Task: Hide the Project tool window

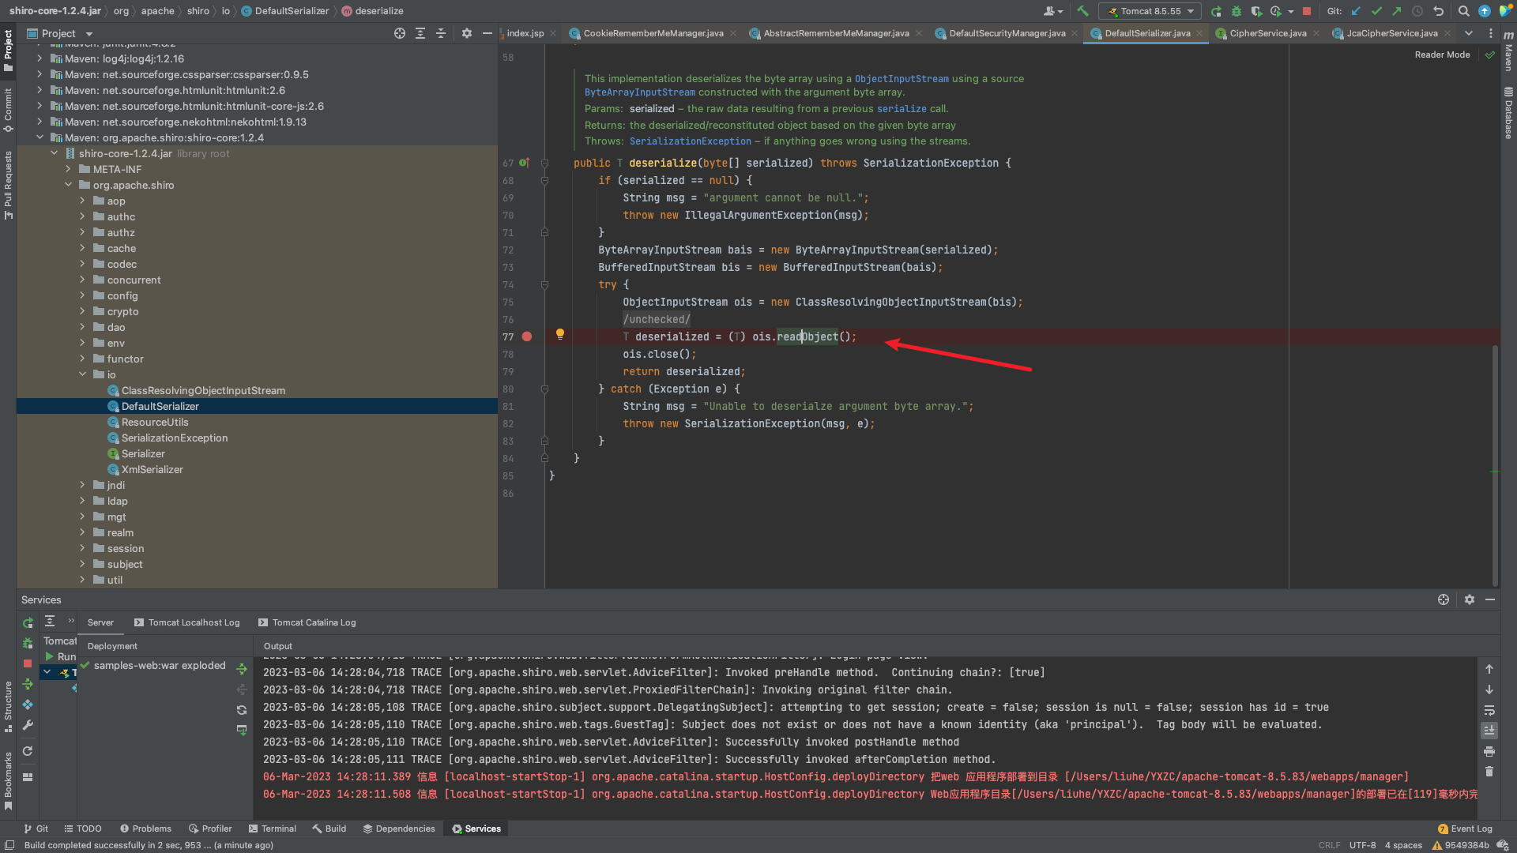Action: [487, 33]
